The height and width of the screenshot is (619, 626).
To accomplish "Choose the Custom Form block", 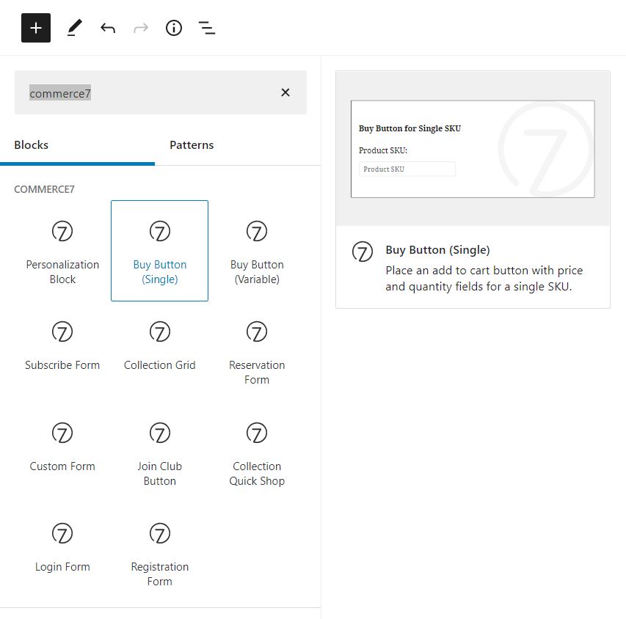I will [62, 447].
